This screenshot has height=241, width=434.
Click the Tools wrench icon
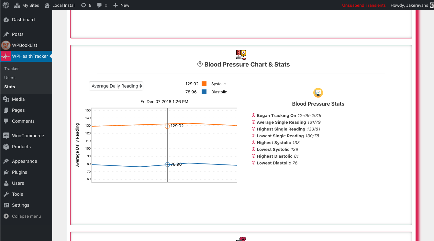(6, 194)
